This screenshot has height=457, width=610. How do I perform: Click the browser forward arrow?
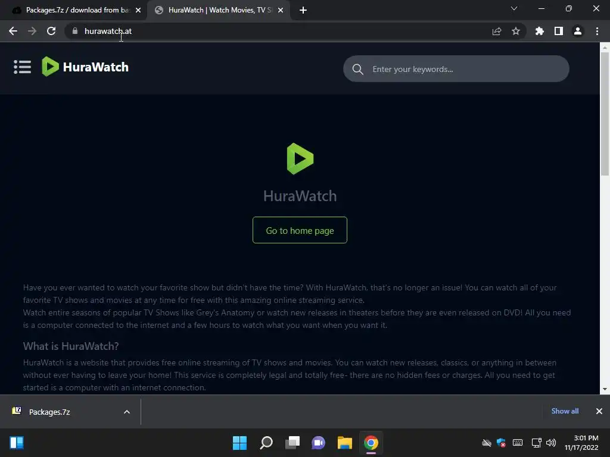pos(32,31)
